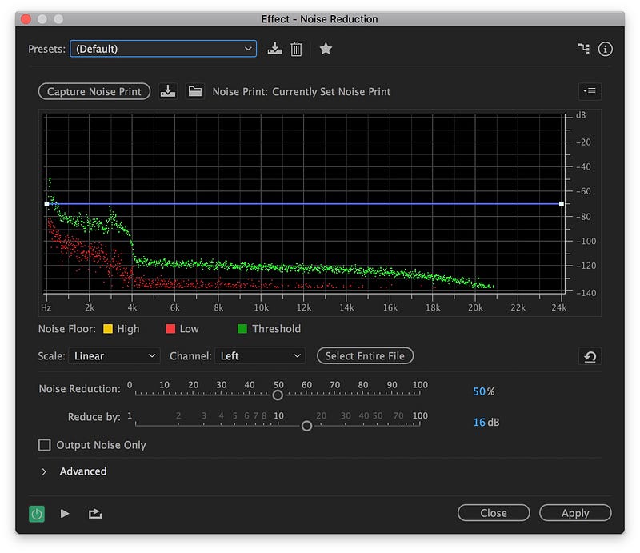Mark preset as favorite star
The height and width of the screenshot is (553, 640).
pyautogui.click(x=326, y=49)
